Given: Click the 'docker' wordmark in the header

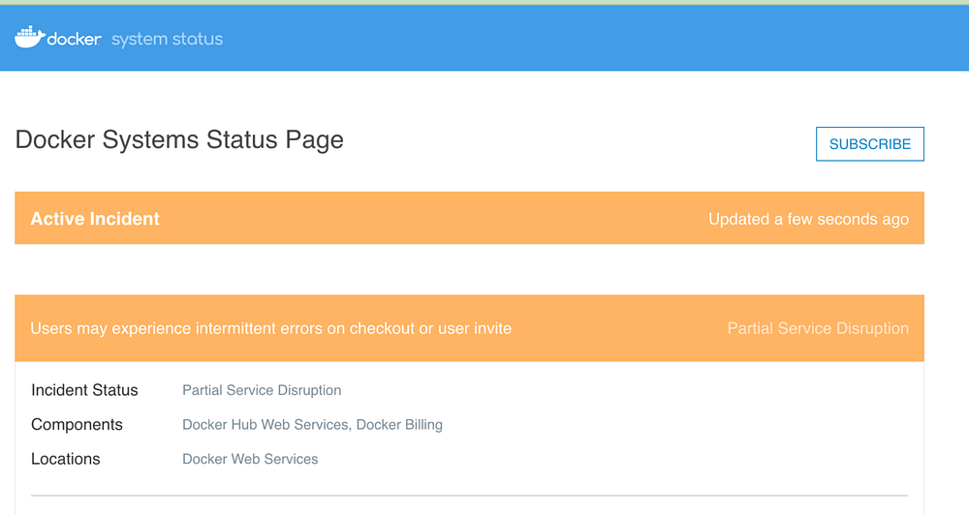Looking at the screenshot, I should click(75, 39).
